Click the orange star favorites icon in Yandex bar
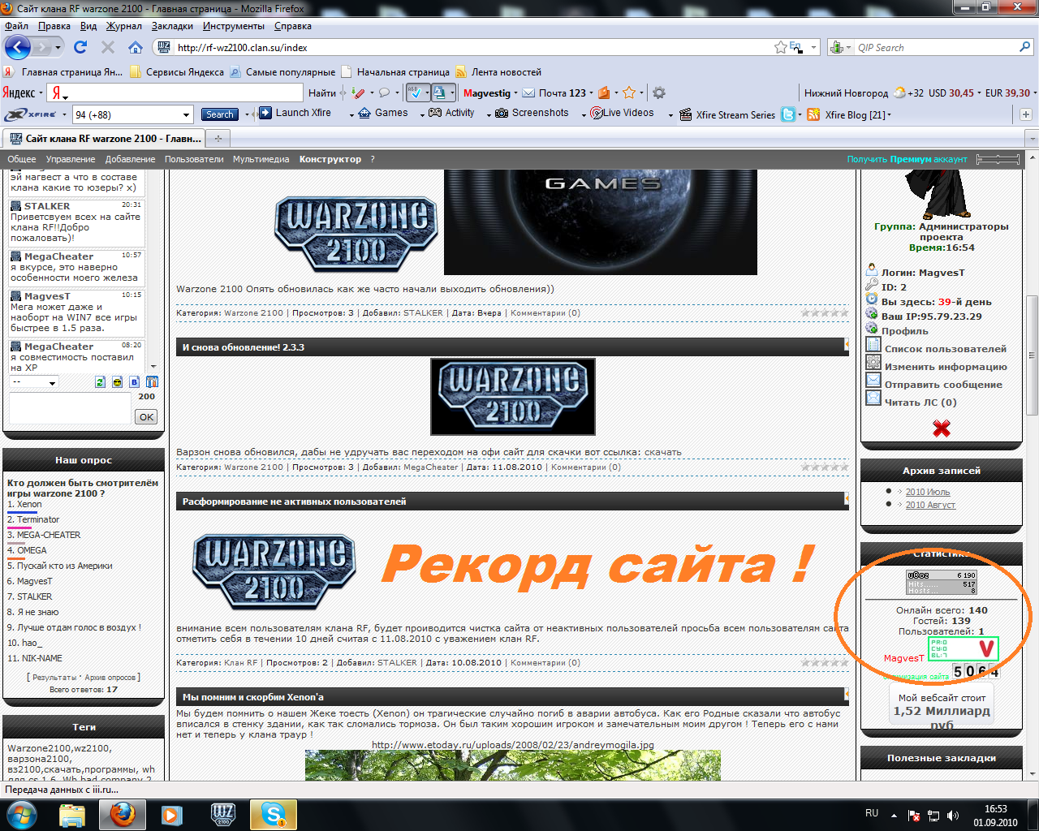1039x831 pixels. pos(629,93)
